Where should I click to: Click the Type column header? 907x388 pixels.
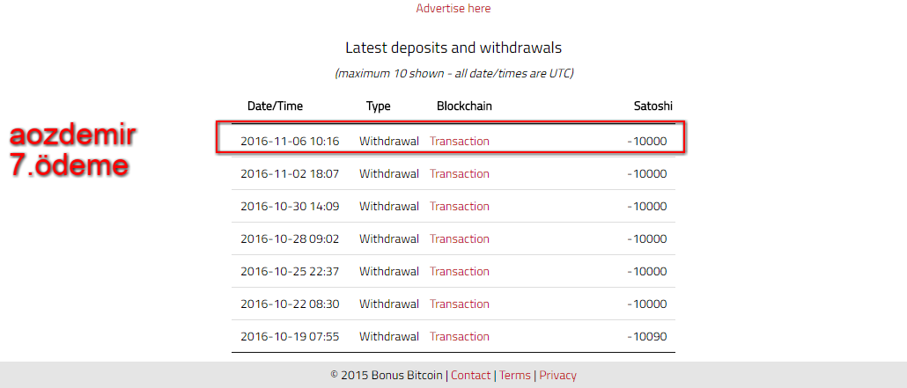[379, 106]
